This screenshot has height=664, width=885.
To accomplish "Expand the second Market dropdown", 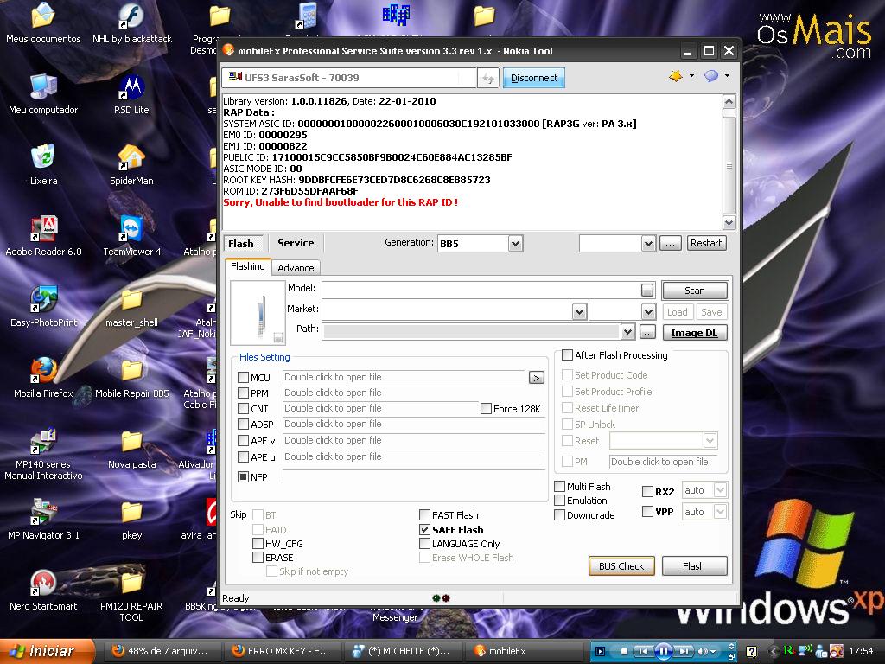I will 648,311.
